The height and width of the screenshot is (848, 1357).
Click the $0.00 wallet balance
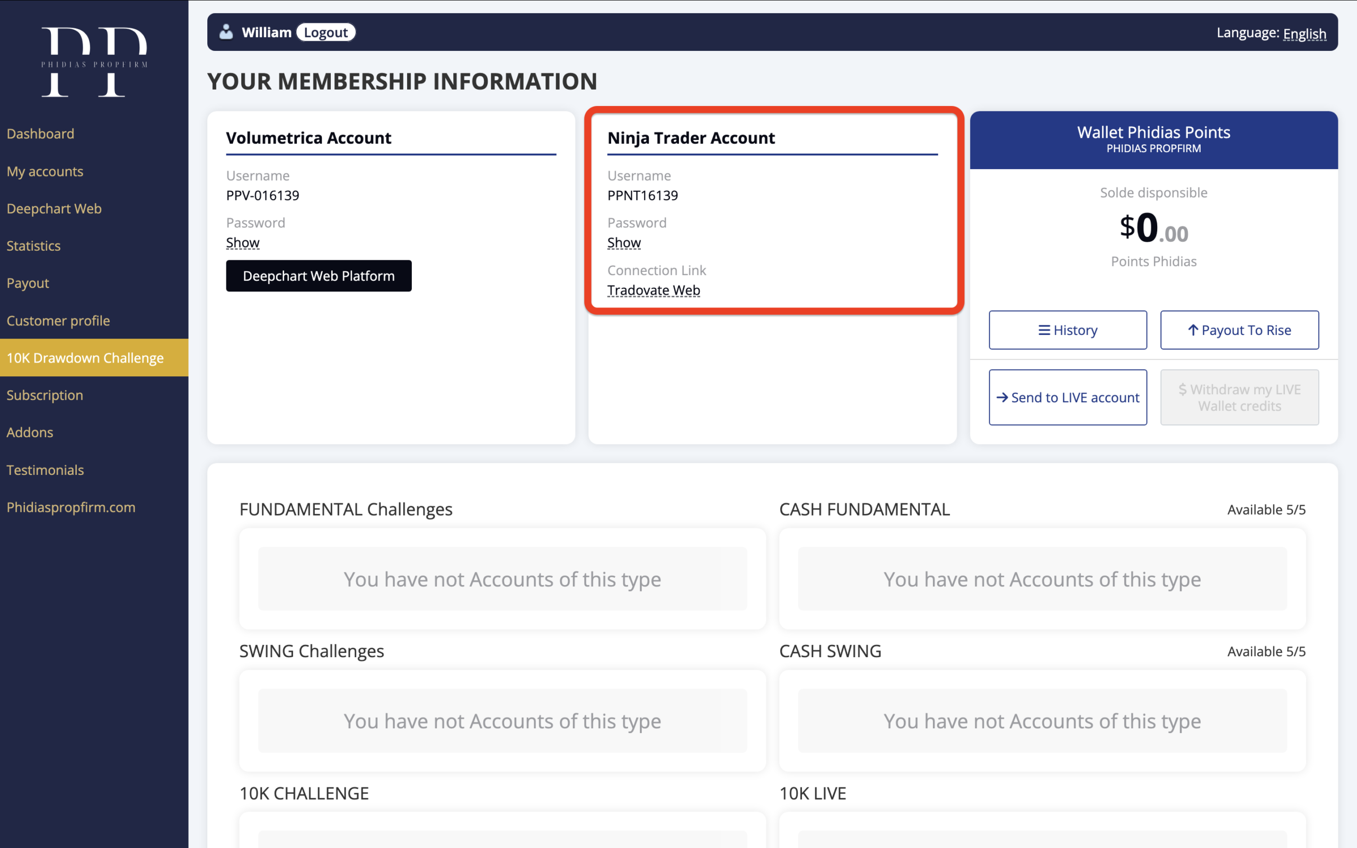coord(1153,228)
